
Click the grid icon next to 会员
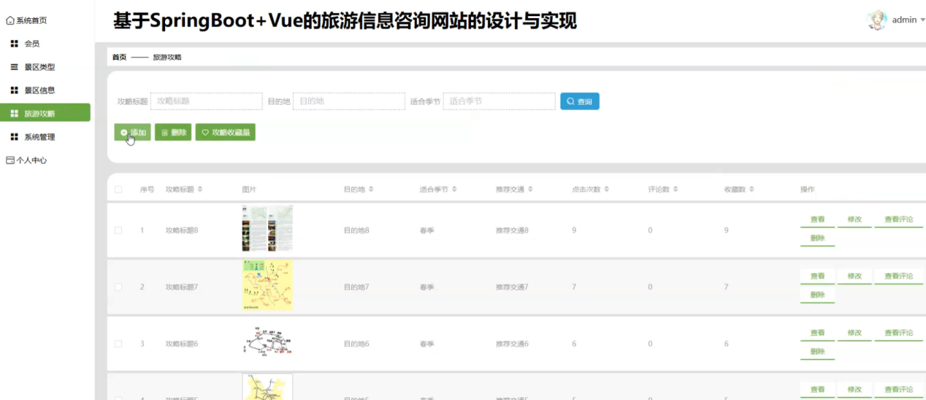(15, 44)
